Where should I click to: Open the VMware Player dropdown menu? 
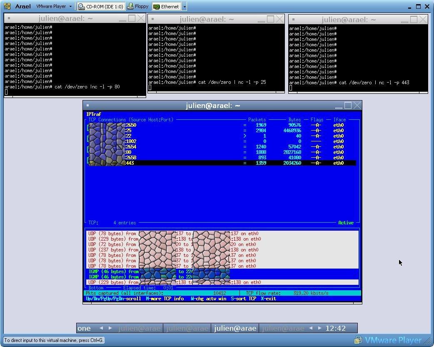coord(54,7)
